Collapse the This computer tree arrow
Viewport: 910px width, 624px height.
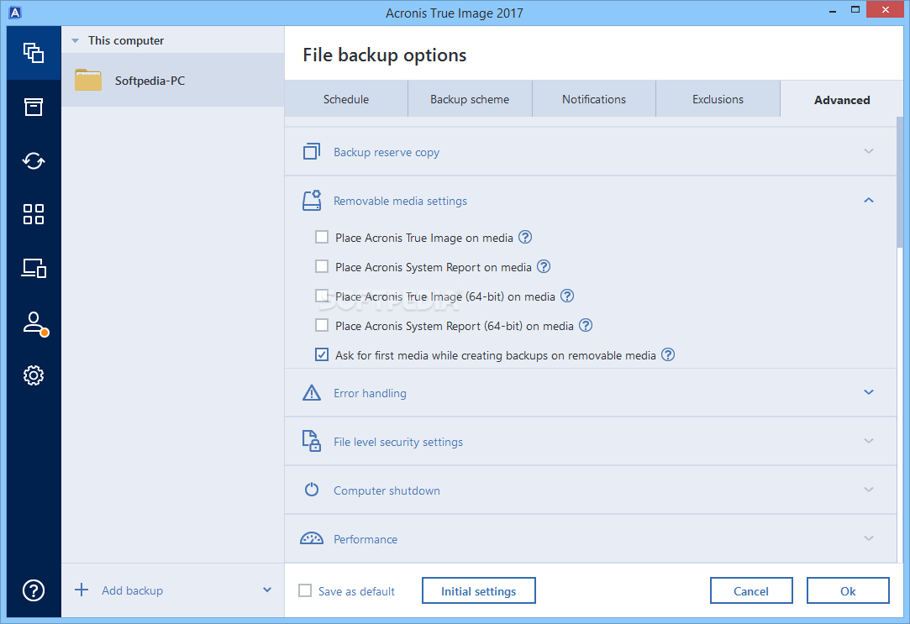75,40
